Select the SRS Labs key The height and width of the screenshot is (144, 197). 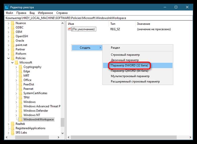[21, 133]
